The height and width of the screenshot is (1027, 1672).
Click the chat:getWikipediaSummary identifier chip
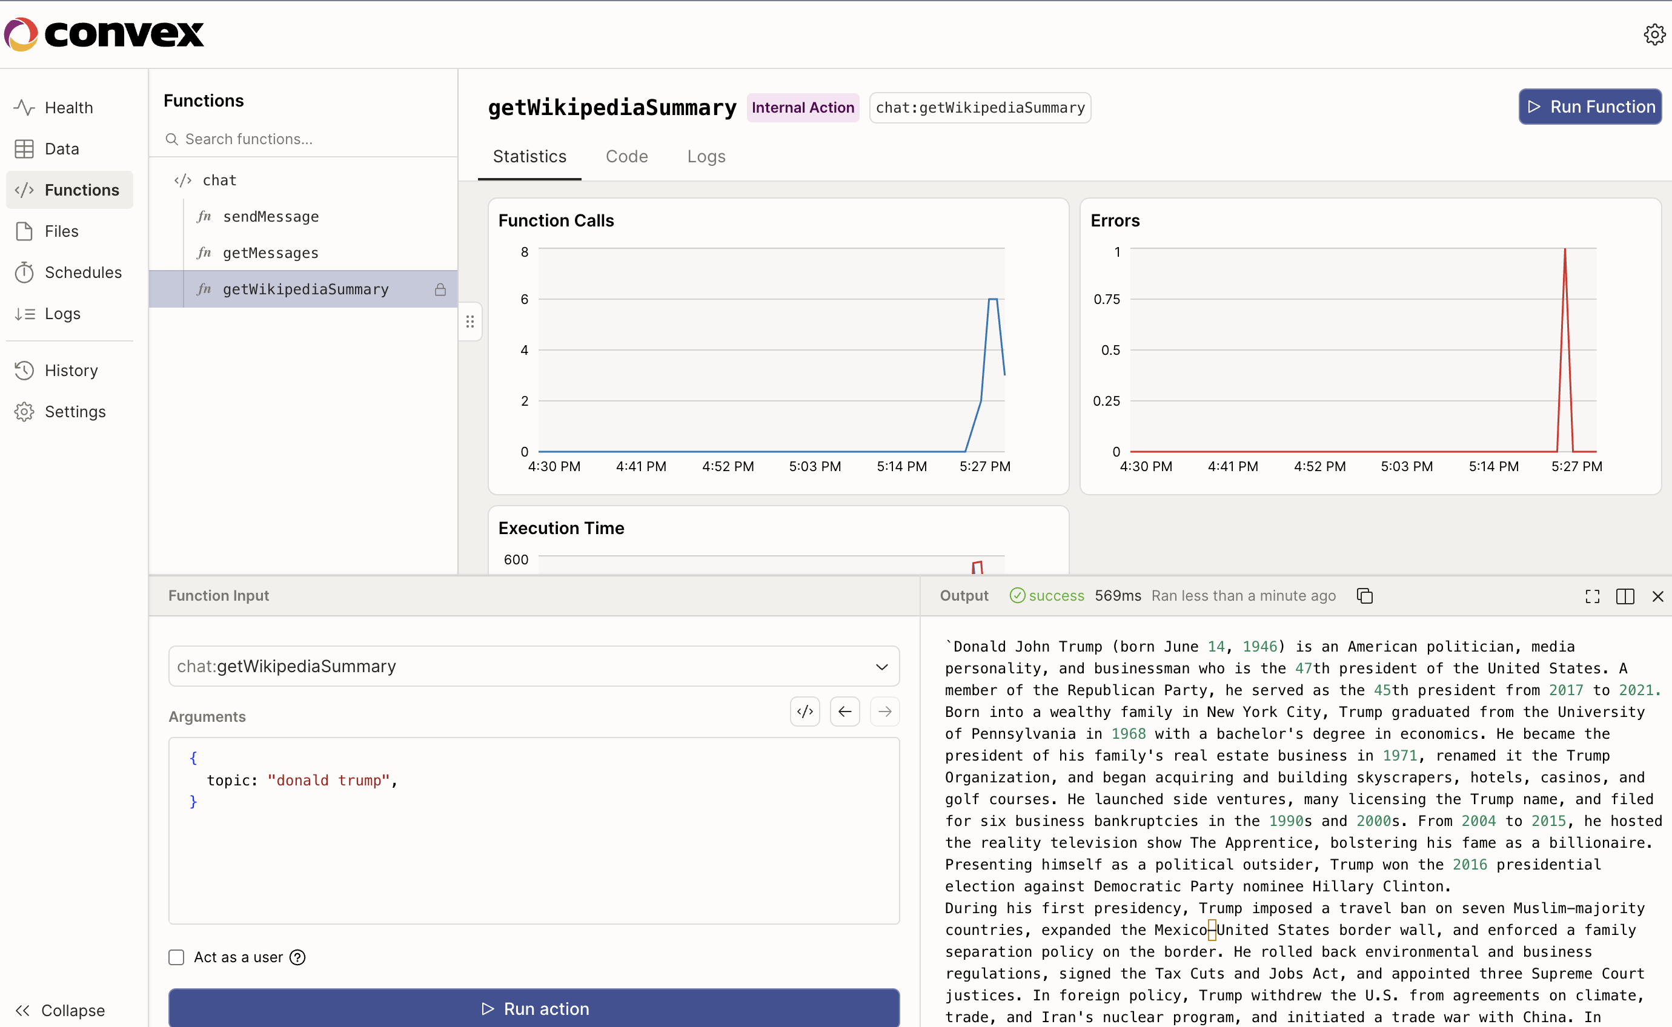point(980,107)
